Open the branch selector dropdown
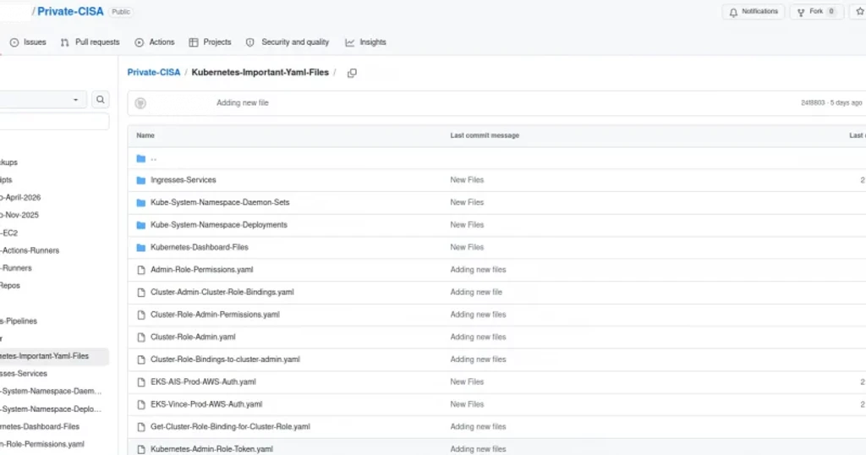The width and height of the screenshot is (866, 455). [42, 100]
